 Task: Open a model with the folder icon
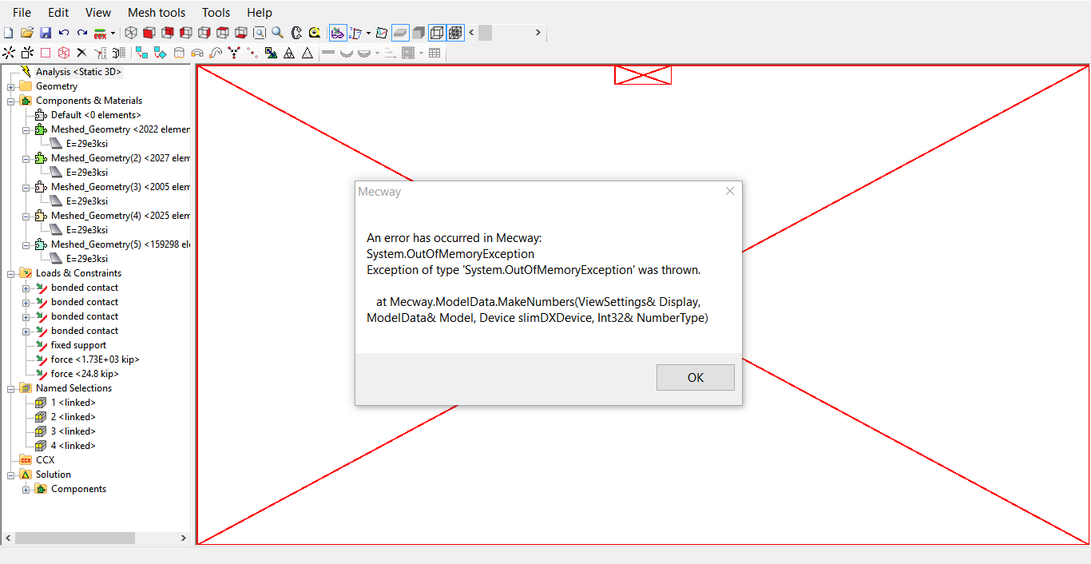tap(27, 33)
